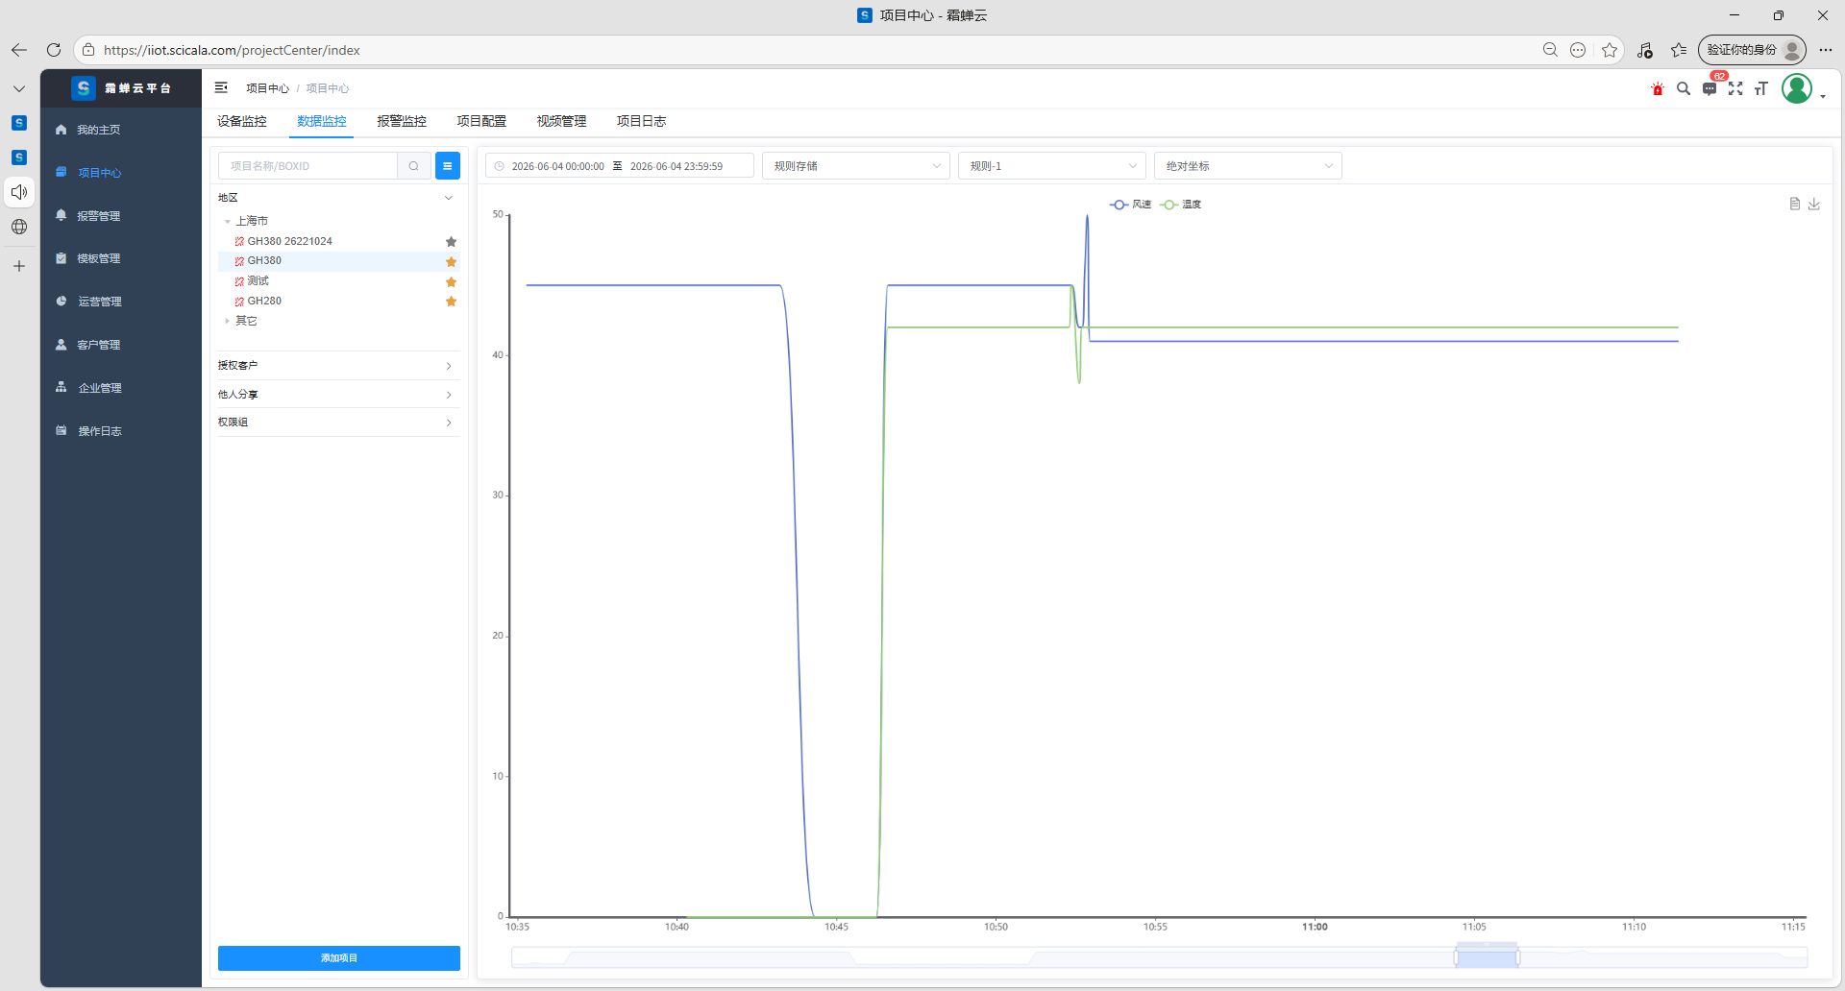Open the header search magnifier icon
Image resolution: width=1845 pixels, height=991 pixels.
(1684, 88)
